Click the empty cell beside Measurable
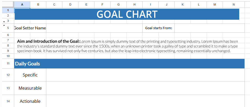This screenshot has width=250, height=107. (x=145, y=88)
